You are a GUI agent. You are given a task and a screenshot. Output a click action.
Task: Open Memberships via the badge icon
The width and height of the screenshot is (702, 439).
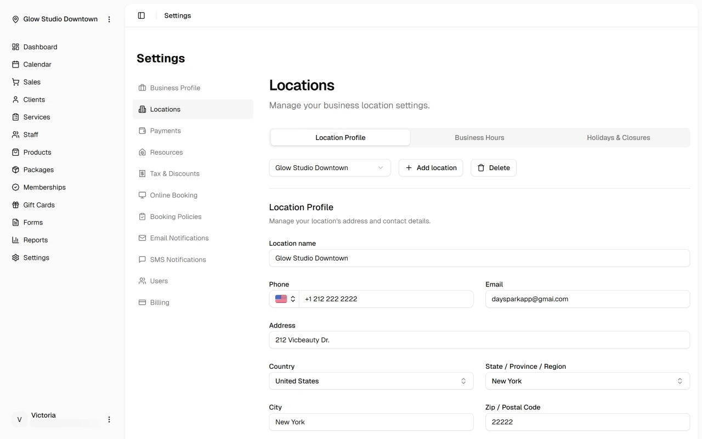[15, 187]
